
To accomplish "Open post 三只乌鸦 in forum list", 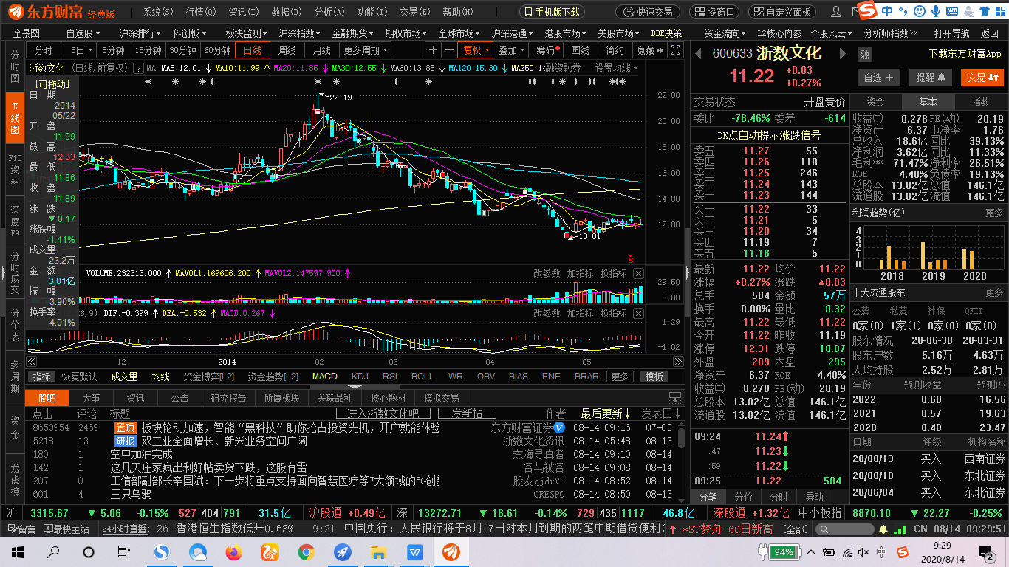I will click(131, 494).
